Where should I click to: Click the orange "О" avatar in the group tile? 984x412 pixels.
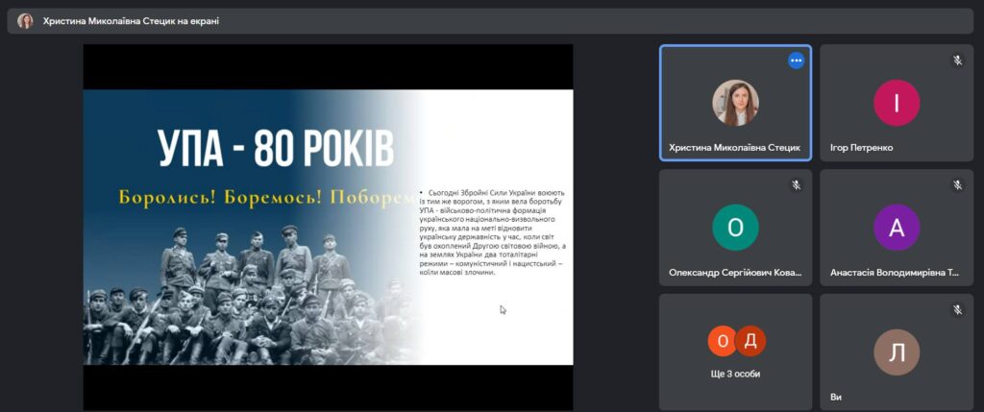coord(723,341)
